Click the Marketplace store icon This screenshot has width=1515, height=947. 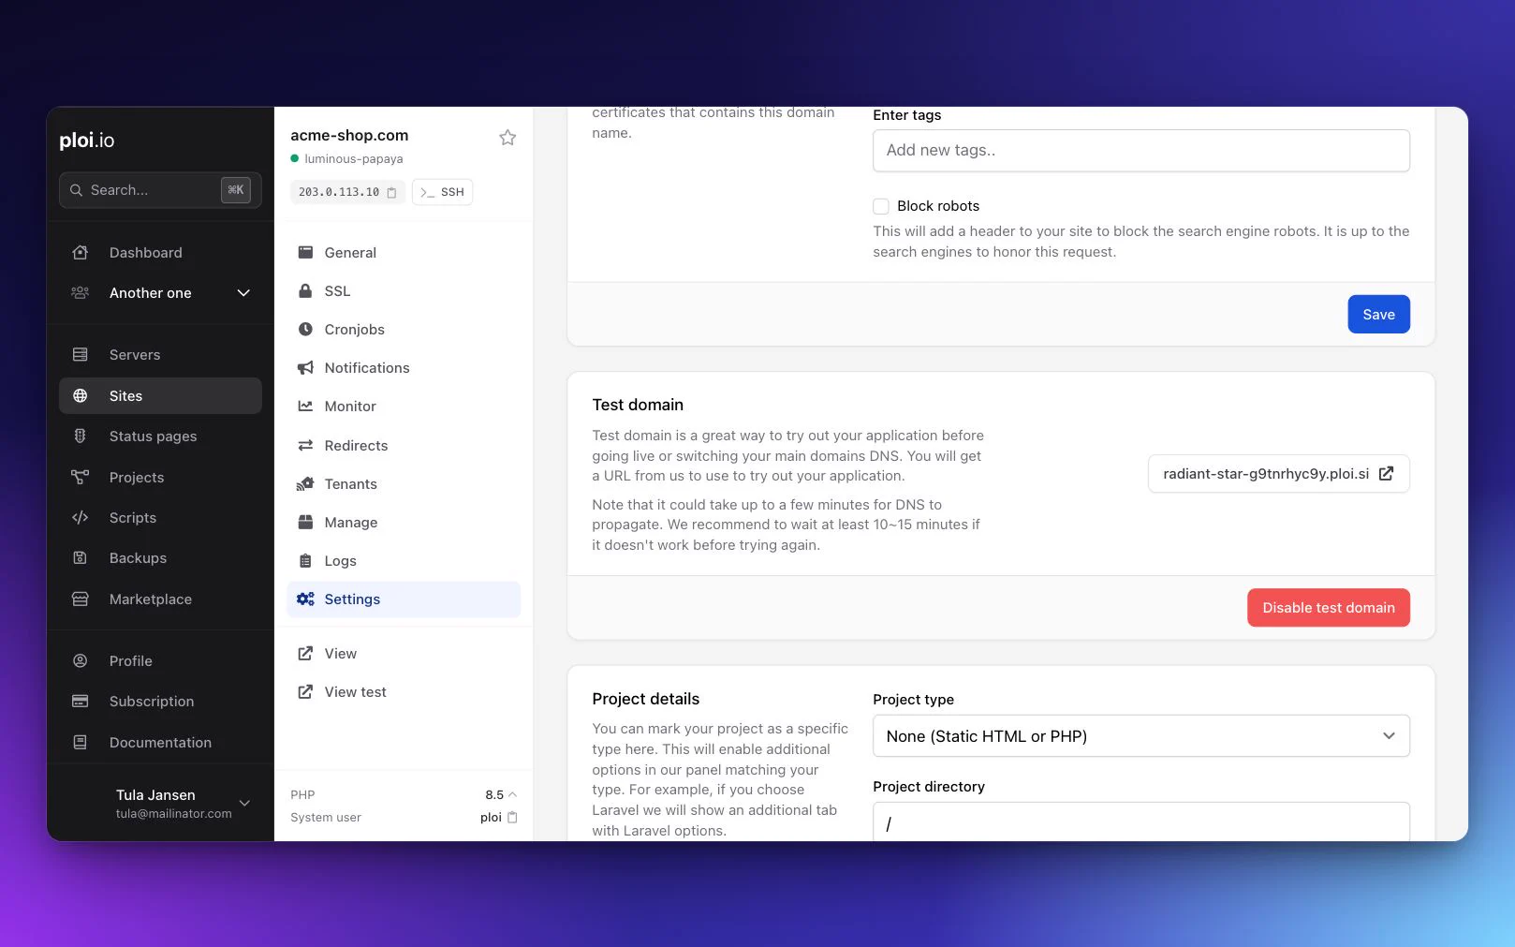tap(81, 599)
